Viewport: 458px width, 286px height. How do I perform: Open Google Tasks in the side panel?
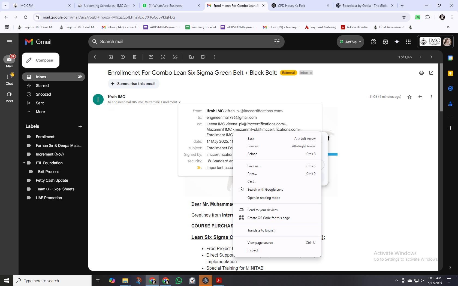click(x=450, y=89)
